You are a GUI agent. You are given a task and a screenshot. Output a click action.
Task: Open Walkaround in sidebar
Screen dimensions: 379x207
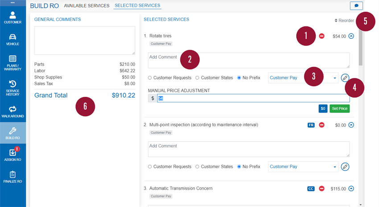[x=12, y=112]
